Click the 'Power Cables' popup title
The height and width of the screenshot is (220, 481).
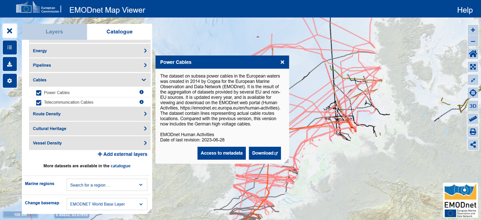point(176,62)
